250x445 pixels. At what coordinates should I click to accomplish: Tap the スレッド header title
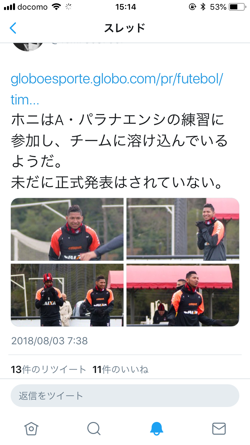125,28
